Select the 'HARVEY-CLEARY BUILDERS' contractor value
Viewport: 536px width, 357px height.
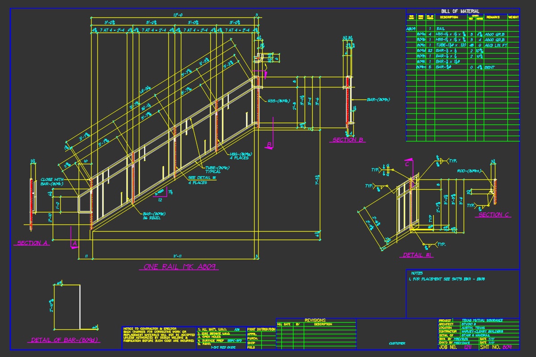click(x=482, y=332)
